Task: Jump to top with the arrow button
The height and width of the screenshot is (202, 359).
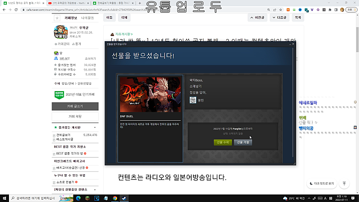Action: [344, 184]
